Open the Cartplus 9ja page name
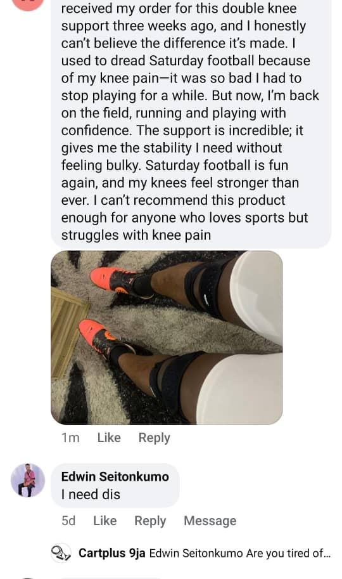 pos(112,553)
